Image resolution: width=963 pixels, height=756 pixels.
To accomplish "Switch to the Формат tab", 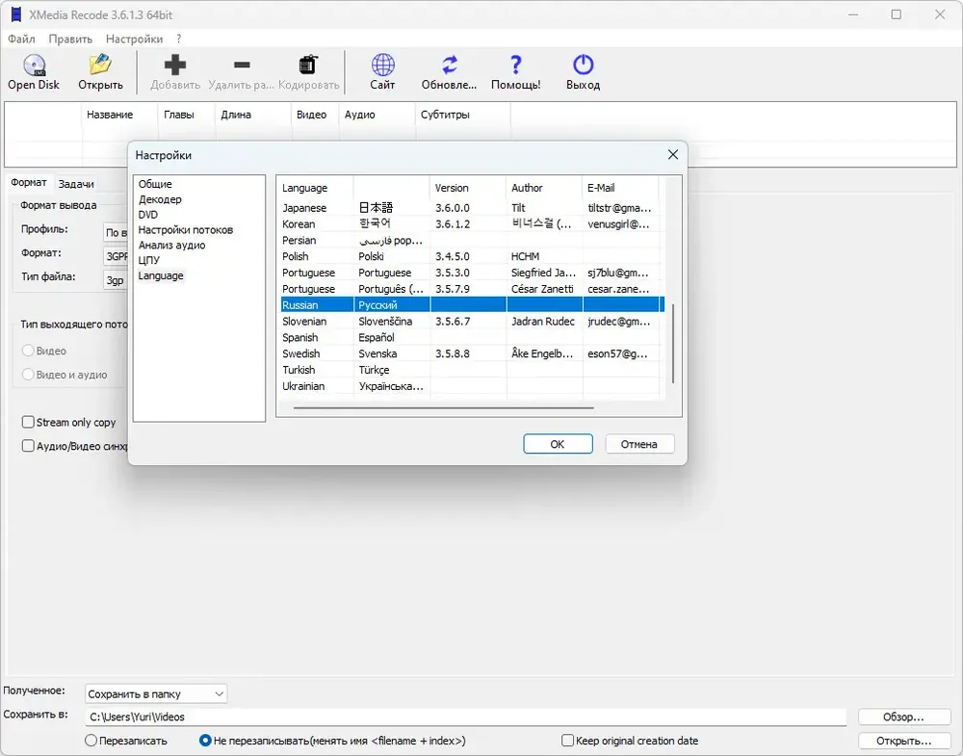I will (x=29, y=182).
